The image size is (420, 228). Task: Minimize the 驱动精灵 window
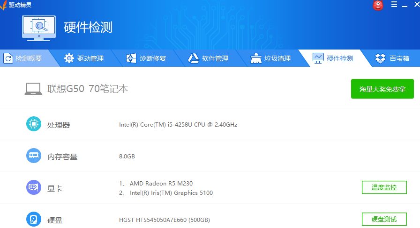(405, 5)
